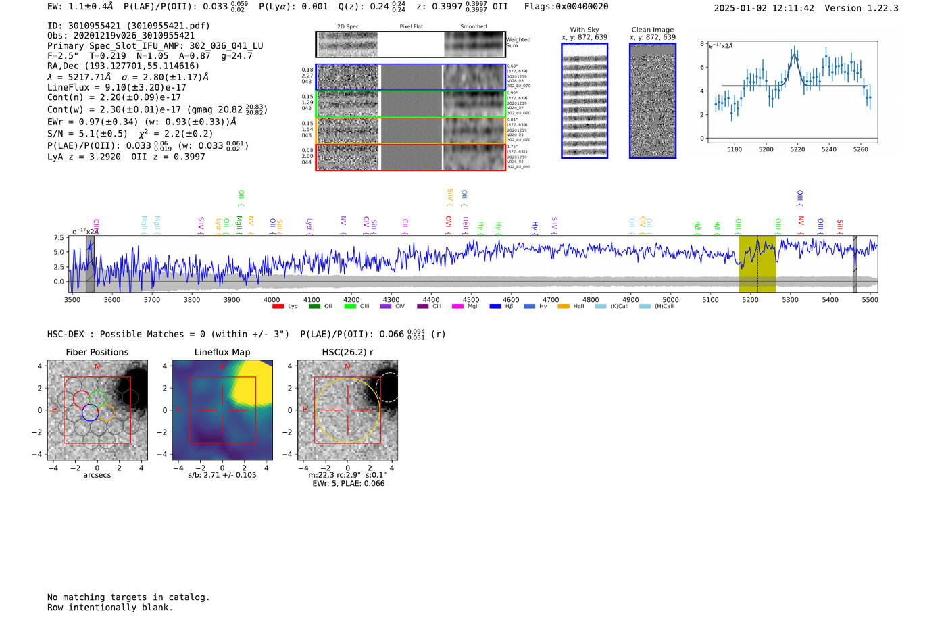
Task: Select the MgII magenta legend swatch
Action: 457,307
